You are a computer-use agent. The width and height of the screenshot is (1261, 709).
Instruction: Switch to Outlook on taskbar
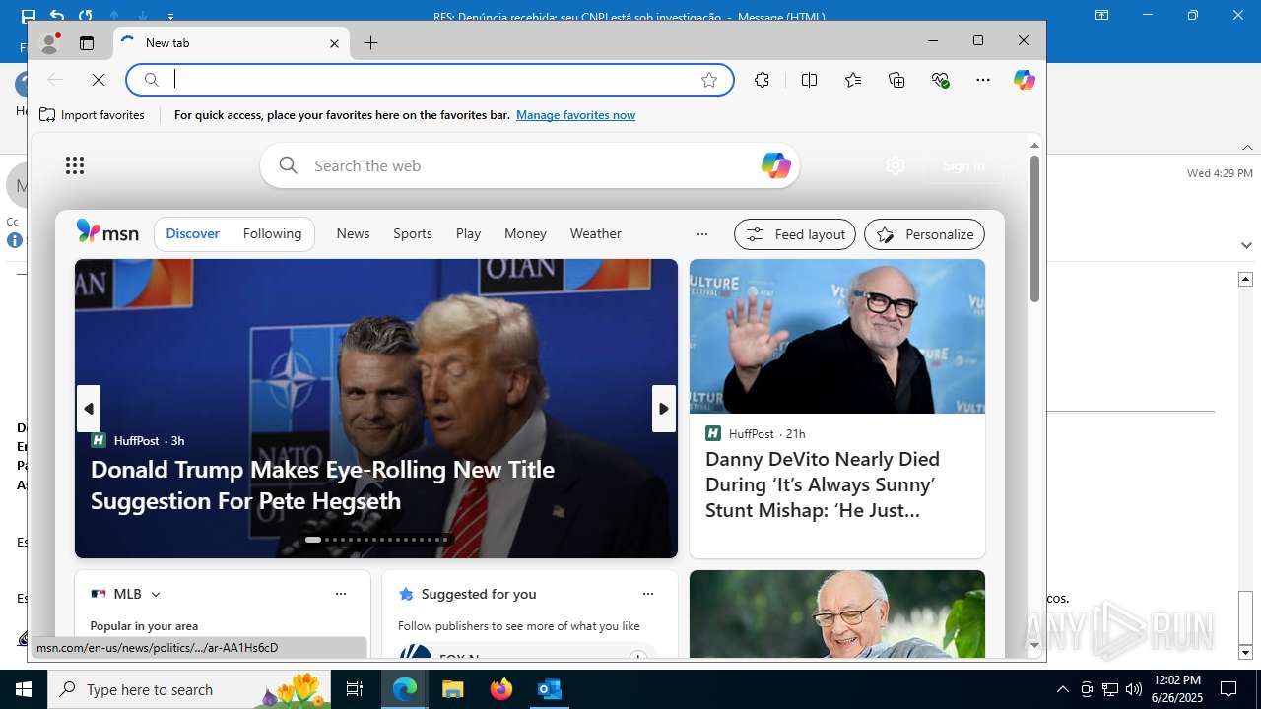tap(549, 689)
